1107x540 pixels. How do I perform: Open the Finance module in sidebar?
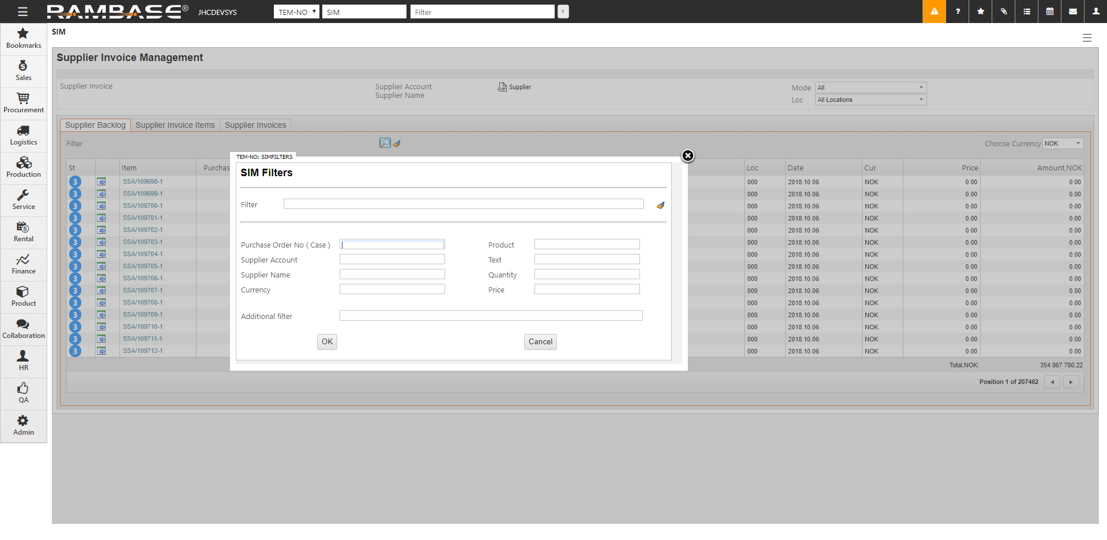[23, 264]
